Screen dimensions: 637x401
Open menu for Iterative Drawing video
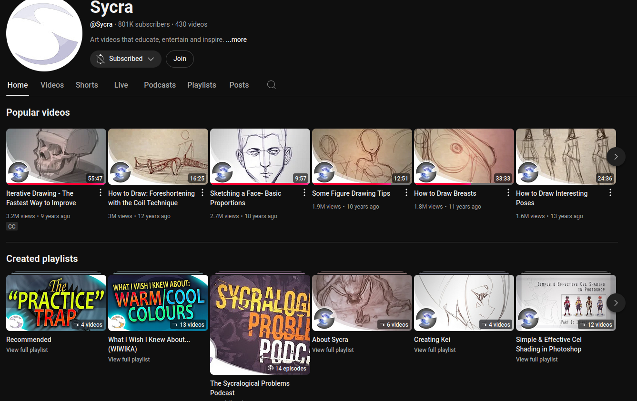pos(101,193)
